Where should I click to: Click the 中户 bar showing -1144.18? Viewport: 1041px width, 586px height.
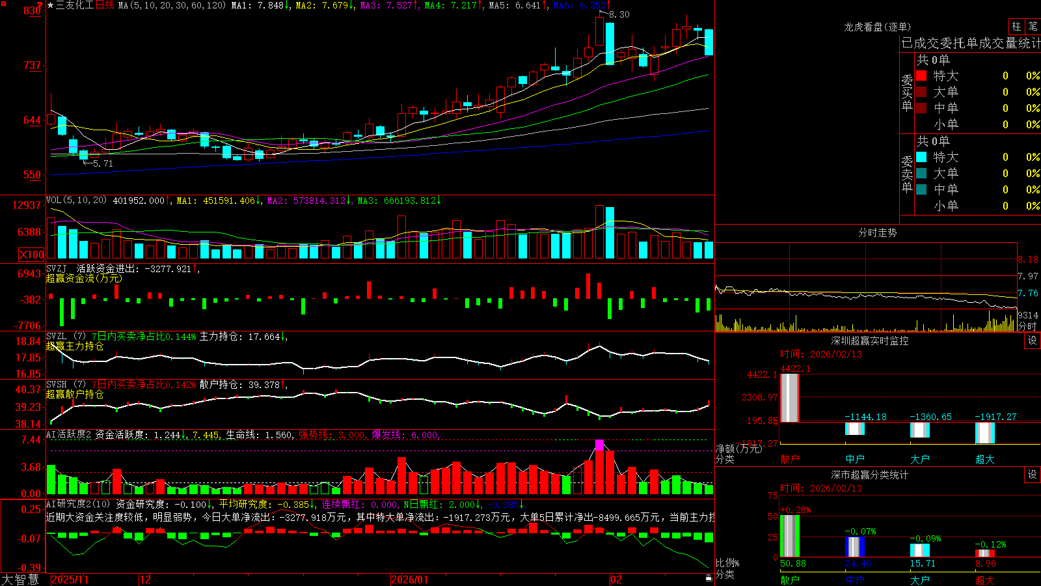pos(855,429)
